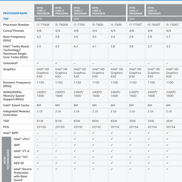Click the Unlocked checkmark for i7-7700K

(38, 63)
